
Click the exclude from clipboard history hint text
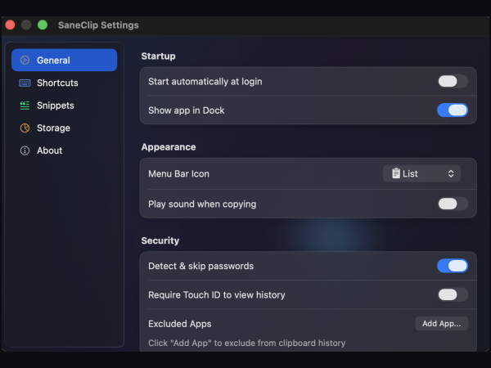pos(247,343)
